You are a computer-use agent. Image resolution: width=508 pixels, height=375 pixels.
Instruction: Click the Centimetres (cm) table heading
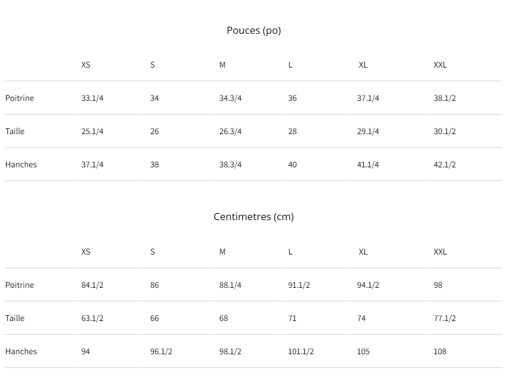click(x=254, y=217)
